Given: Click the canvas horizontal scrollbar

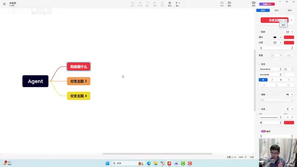Looking at the screenshot, I should pyautogui.click(x=157, y=154).
